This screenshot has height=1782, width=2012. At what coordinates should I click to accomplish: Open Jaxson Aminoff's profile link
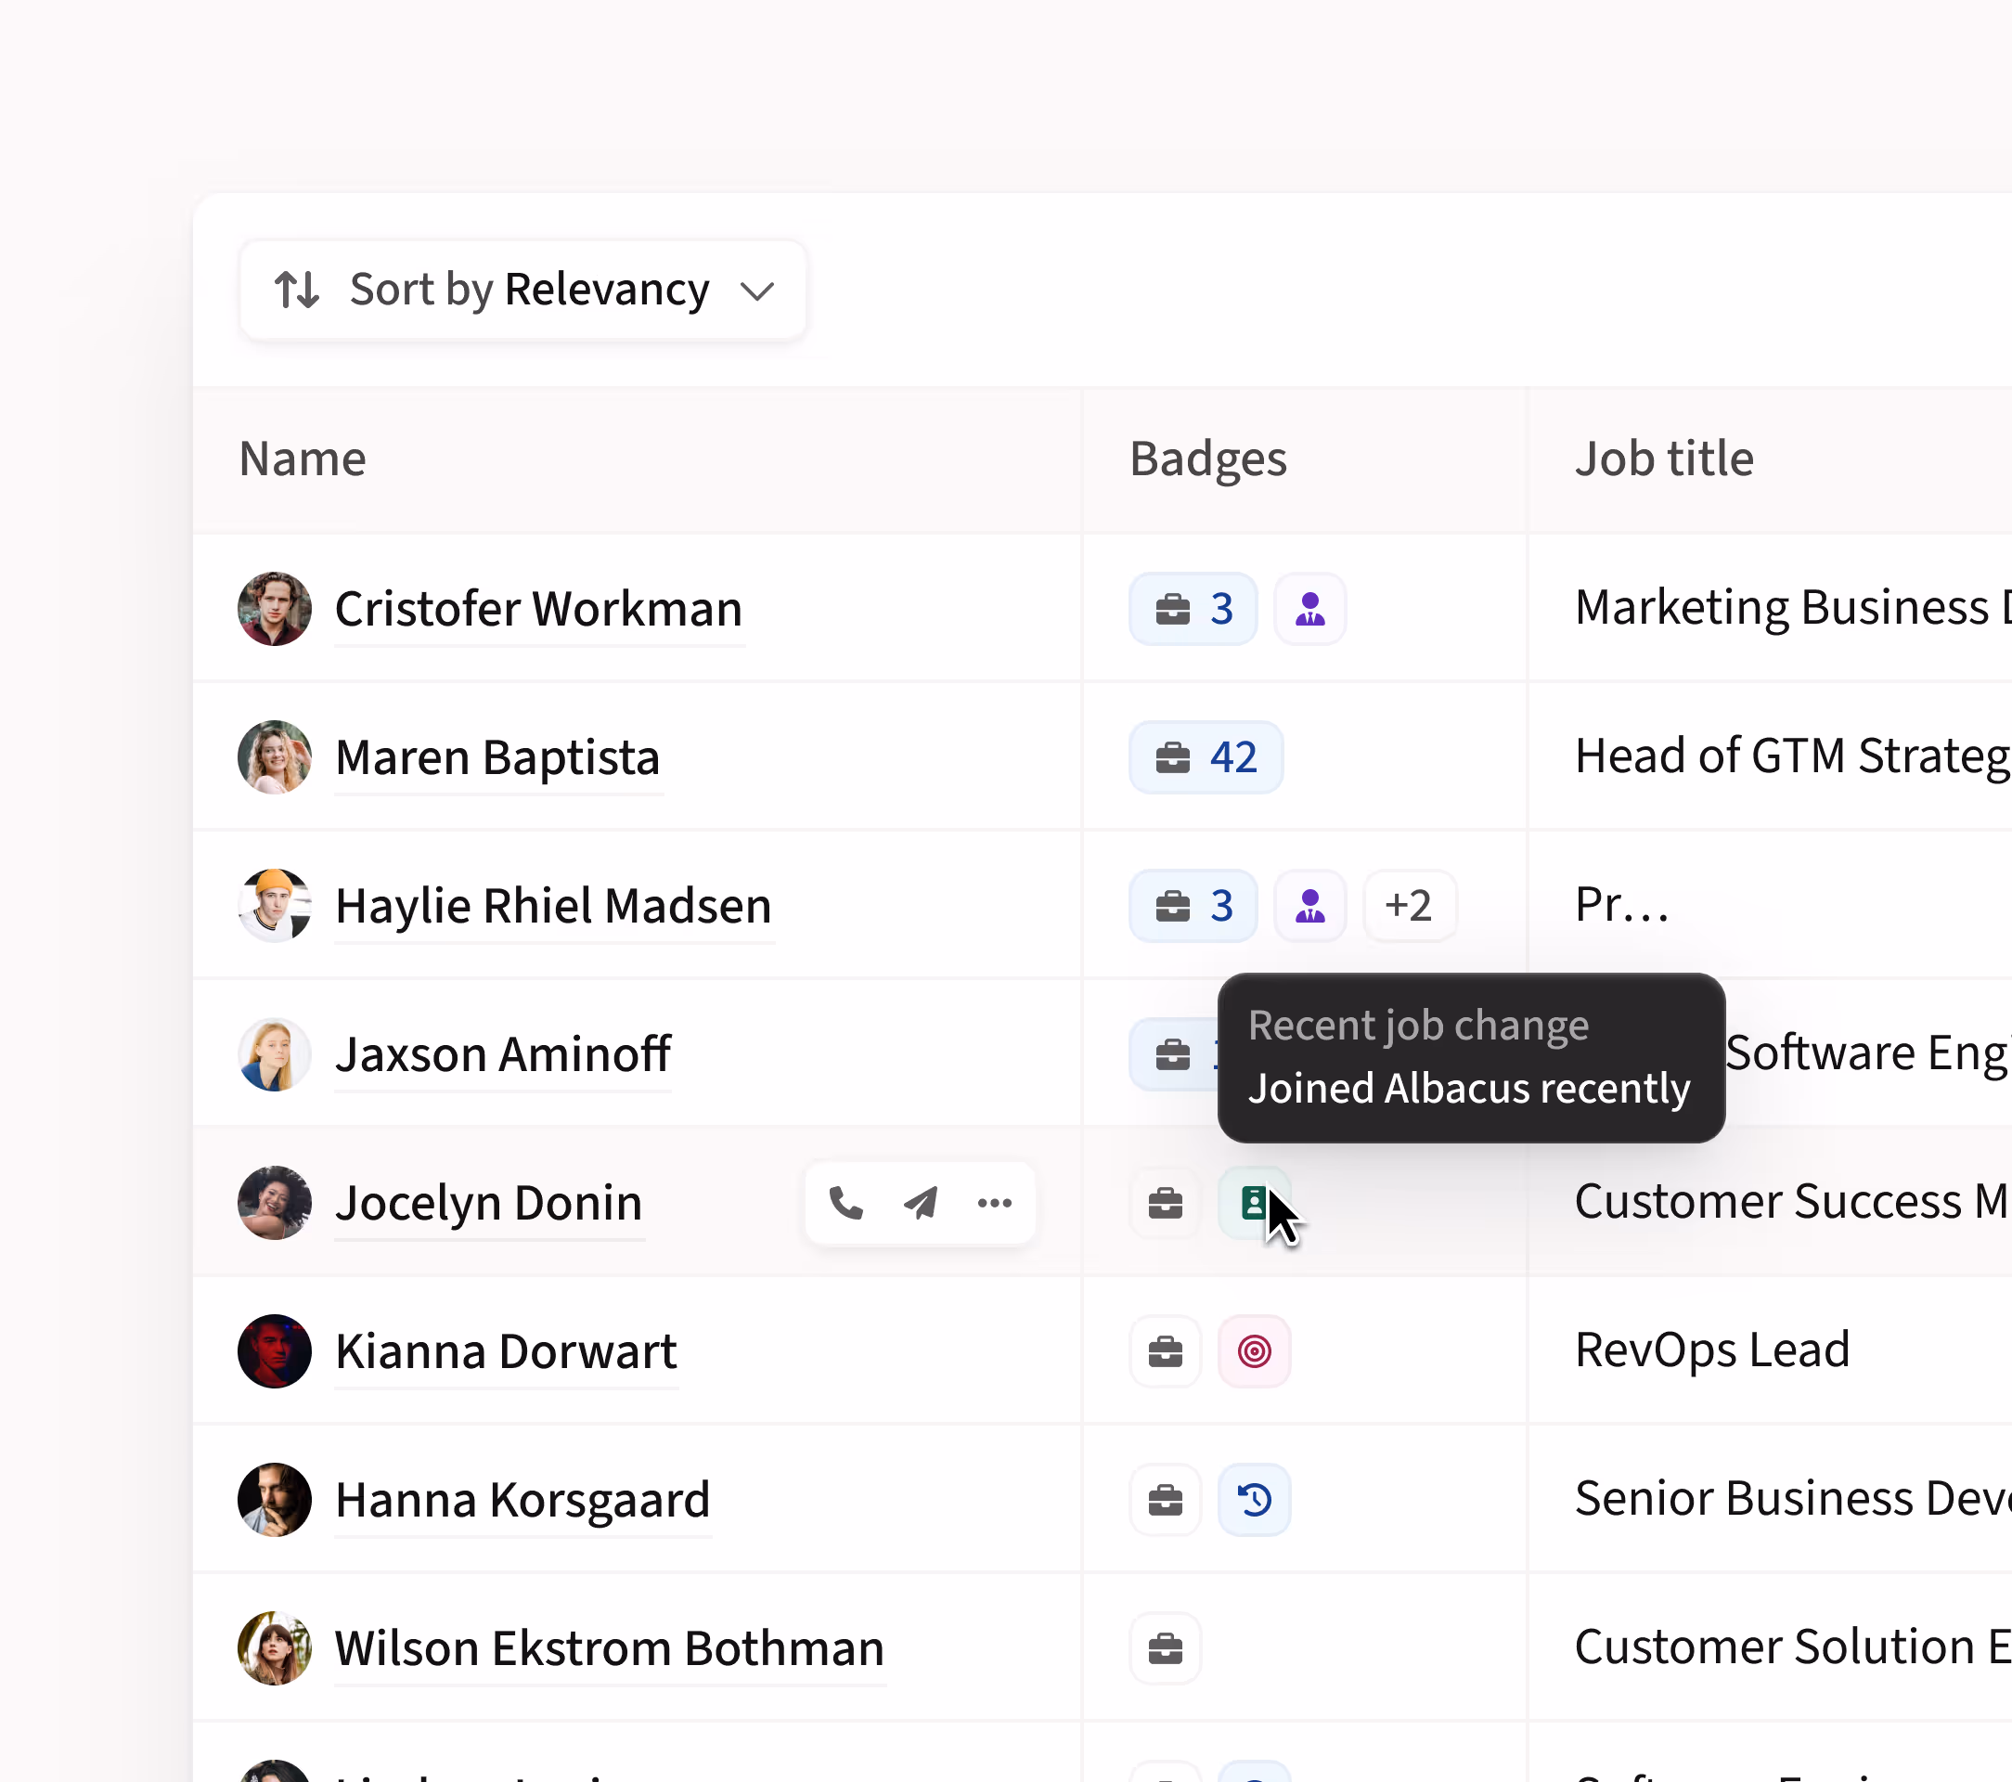(x=502, y=1053)
